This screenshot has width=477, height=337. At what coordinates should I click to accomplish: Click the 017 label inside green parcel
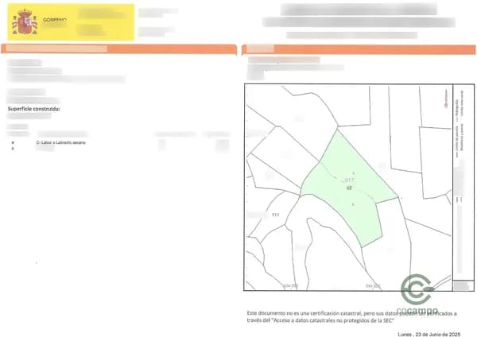348,180
